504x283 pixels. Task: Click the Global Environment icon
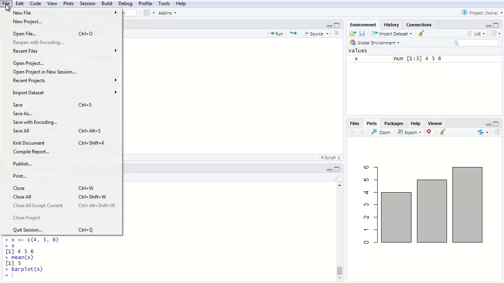tap(352, 43)
